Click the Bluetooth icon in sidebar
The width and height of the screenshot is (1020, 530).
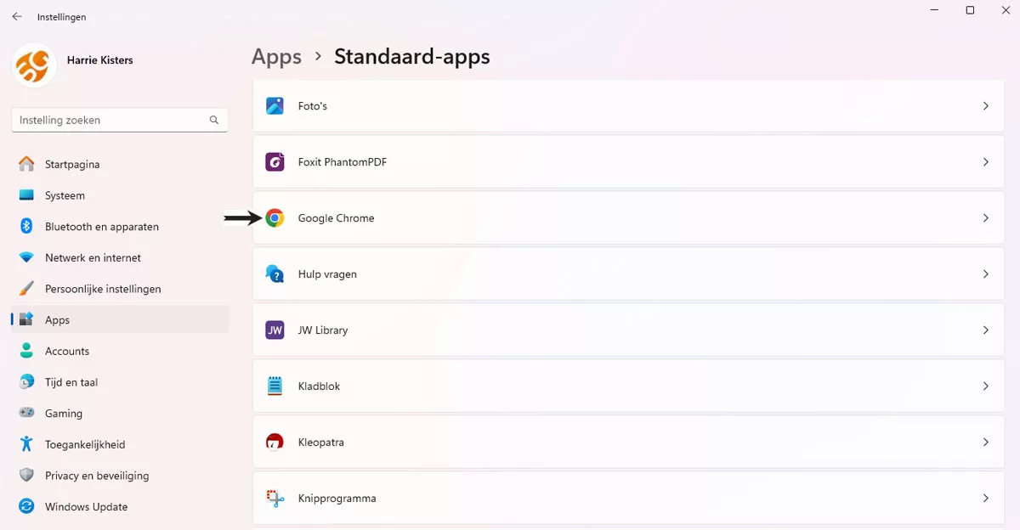coord(27,227)
